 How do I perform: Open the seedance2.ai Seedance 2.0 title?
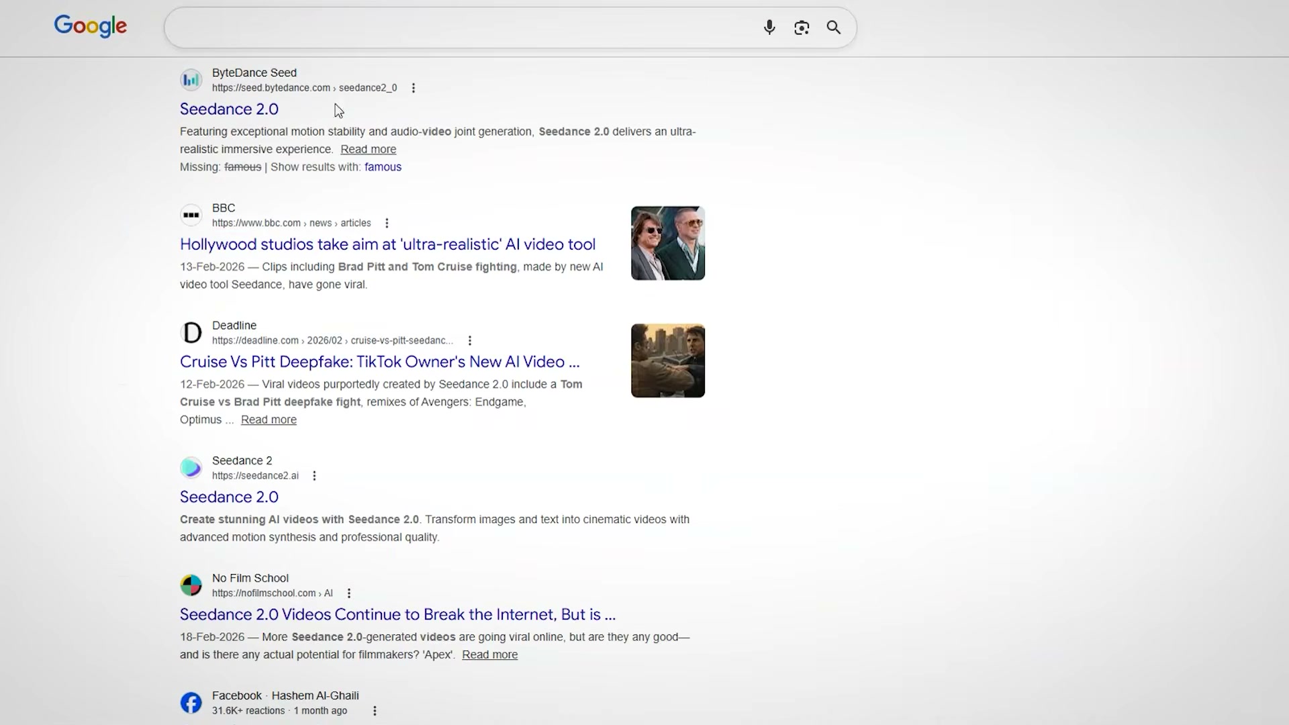(x=229, y=497)
